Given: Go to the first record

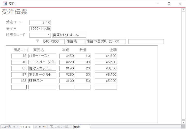Looking at the screenshot, I should coord(14,127).
